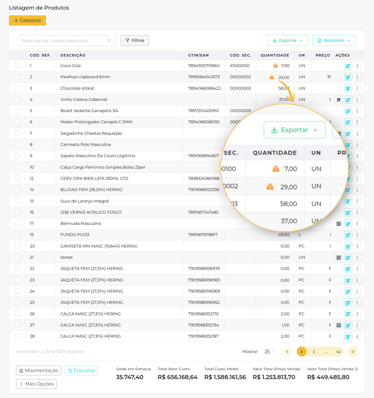Select the Coca-Cola row radio button
This screenshot has height=398, width=374.
click(x=17, y=65)
